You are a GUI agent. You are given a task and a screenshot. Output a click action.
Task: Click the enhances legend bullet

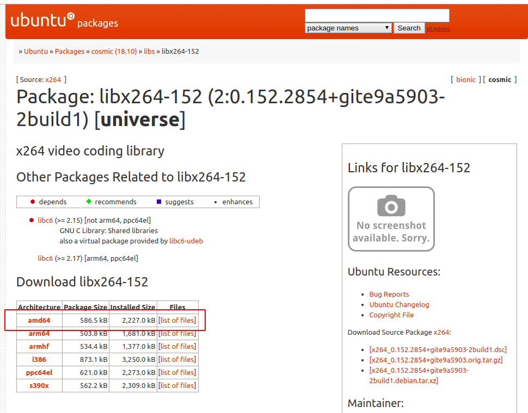click(216, 202)
